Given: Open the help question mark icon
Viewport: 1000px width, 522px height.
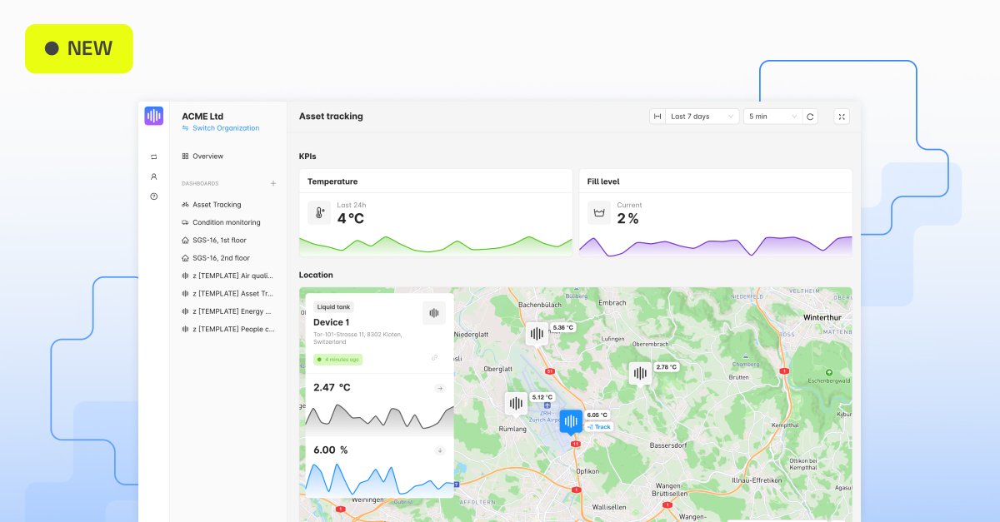Looking at the screenshot, I should (153, 196).
